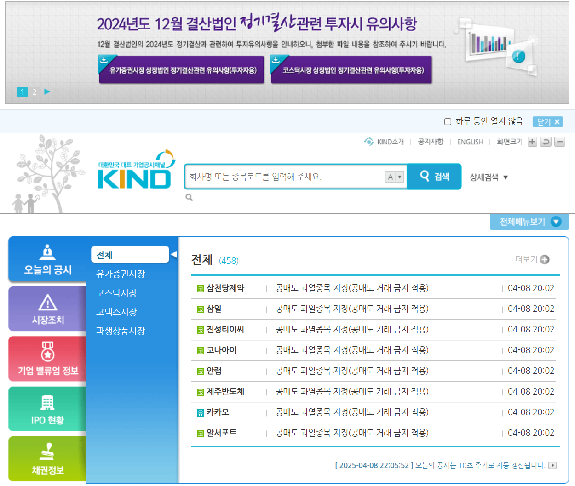The height and width of the screenshot is (486, 575).
Task: Click the 전체 (458) count
Action: [229, 261]
